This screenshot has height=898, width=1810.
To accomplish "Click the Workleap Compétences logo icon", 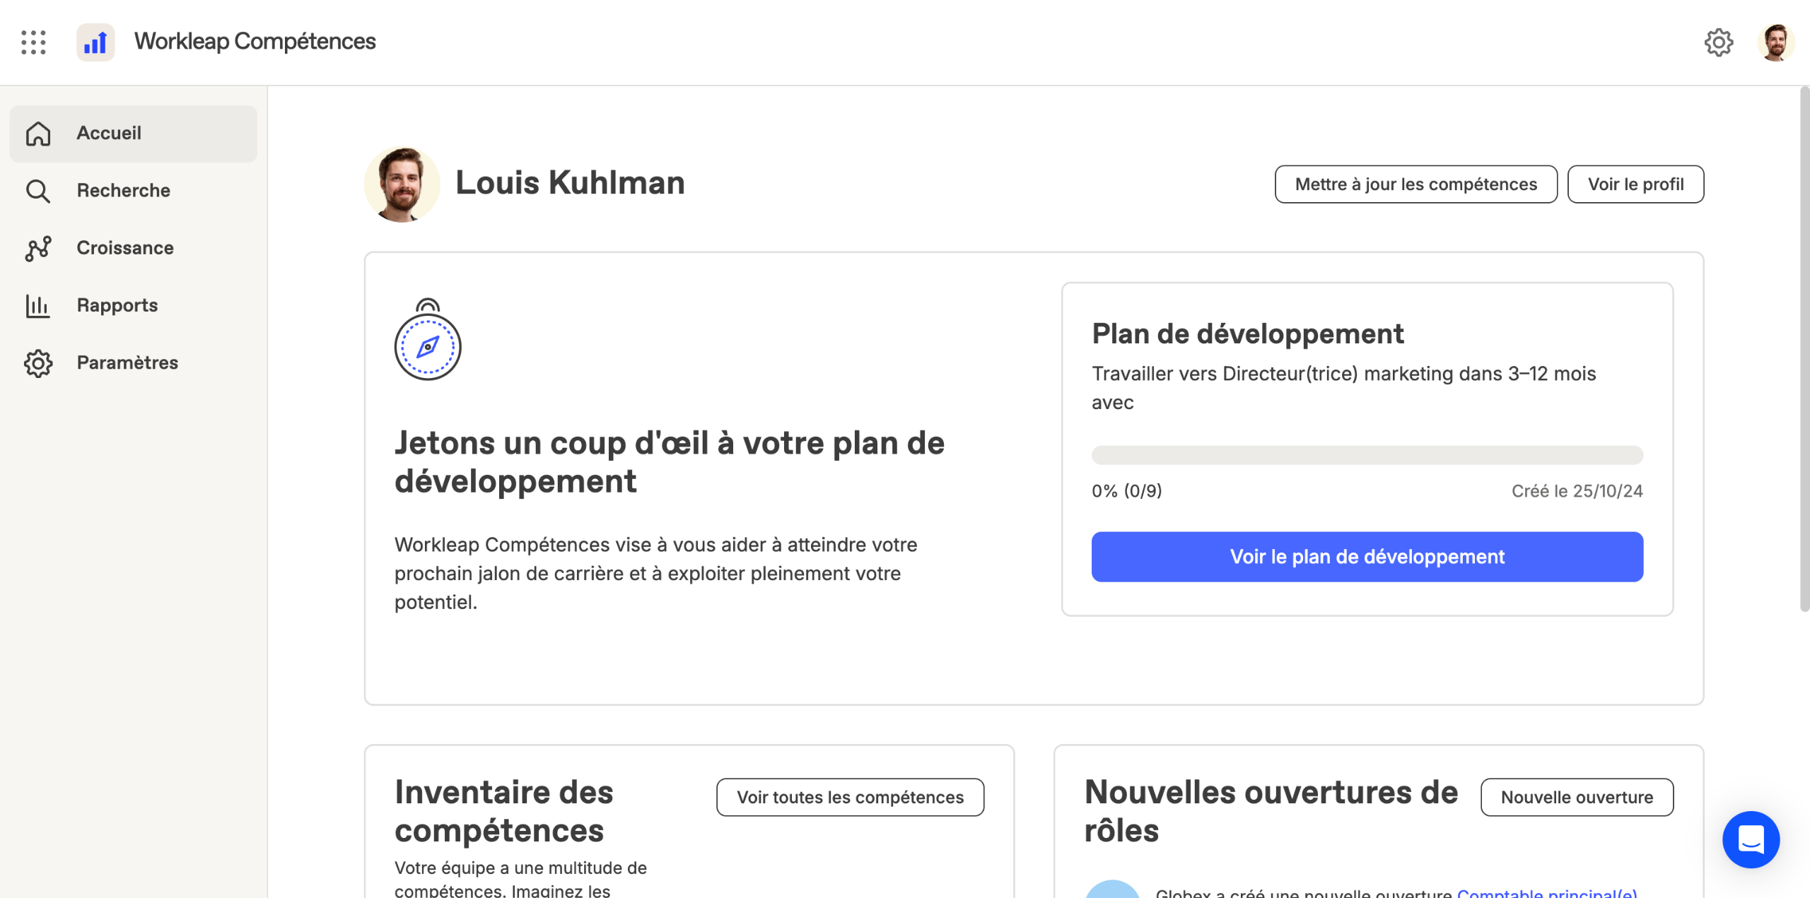I will pyautogui.click(x=95, y=42).
